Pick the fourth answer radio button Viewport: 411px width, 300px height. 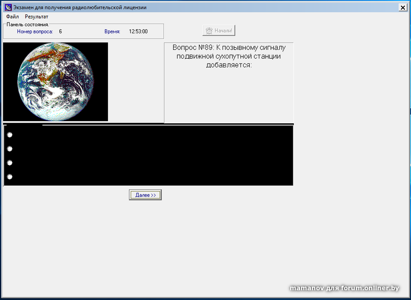point(10,177)
